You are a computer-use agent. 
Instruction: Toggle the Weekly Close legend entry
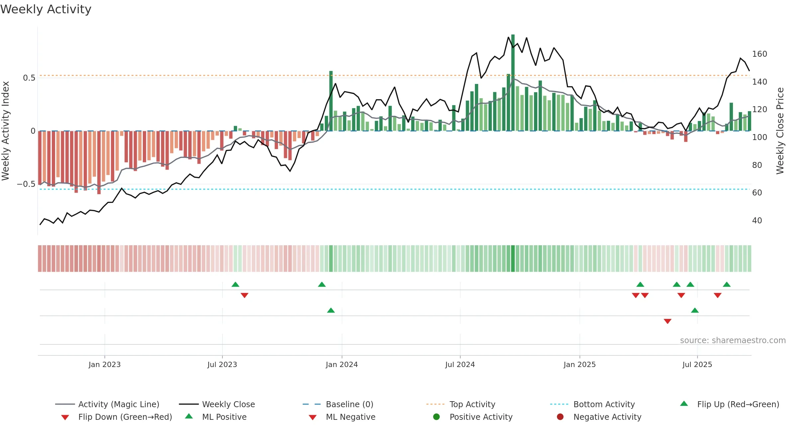217,404
